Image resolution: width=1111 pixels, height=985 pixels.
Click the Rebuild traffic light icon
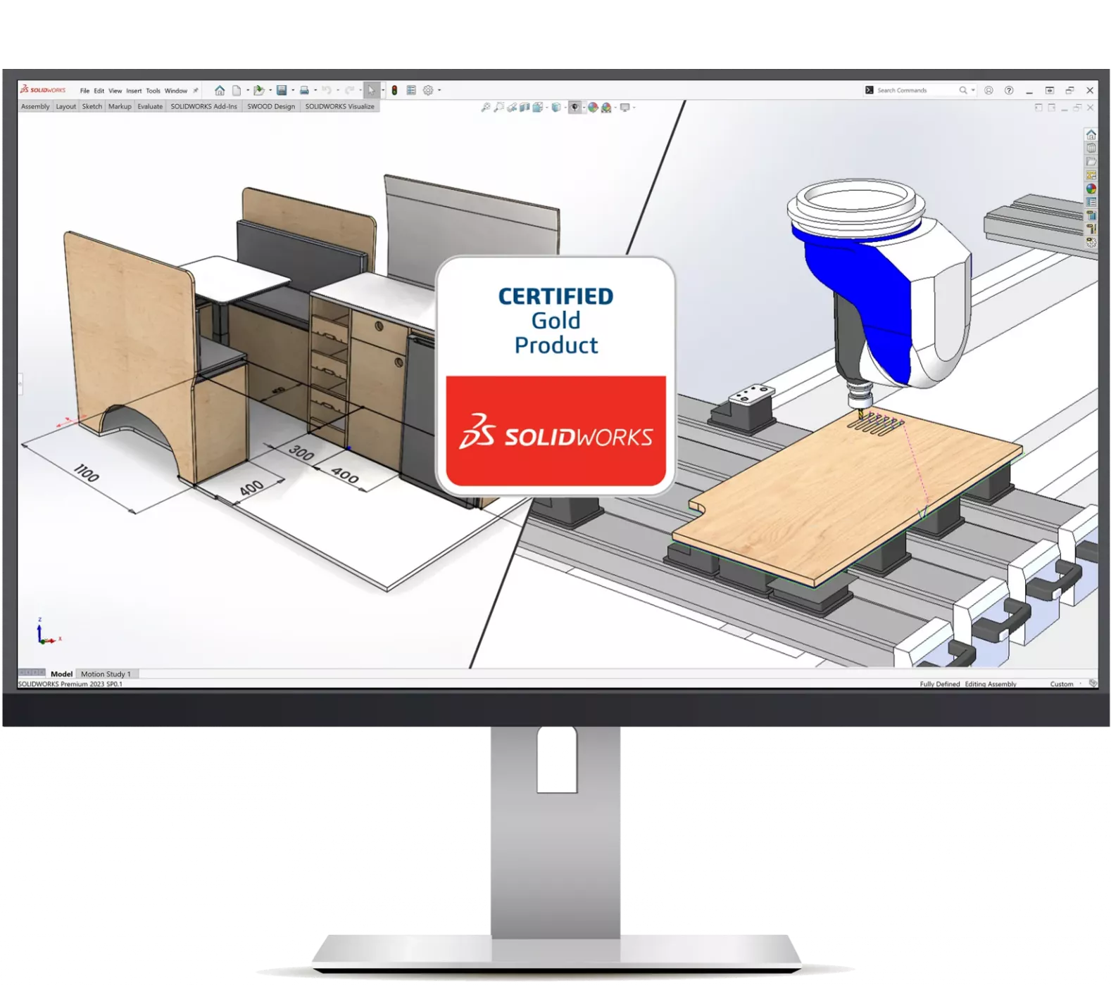click(394, 90)
